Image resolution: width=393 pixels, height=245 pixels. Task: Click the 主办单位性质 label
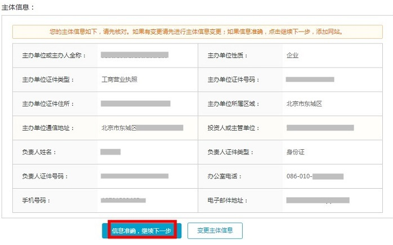(x=227, y=55)
